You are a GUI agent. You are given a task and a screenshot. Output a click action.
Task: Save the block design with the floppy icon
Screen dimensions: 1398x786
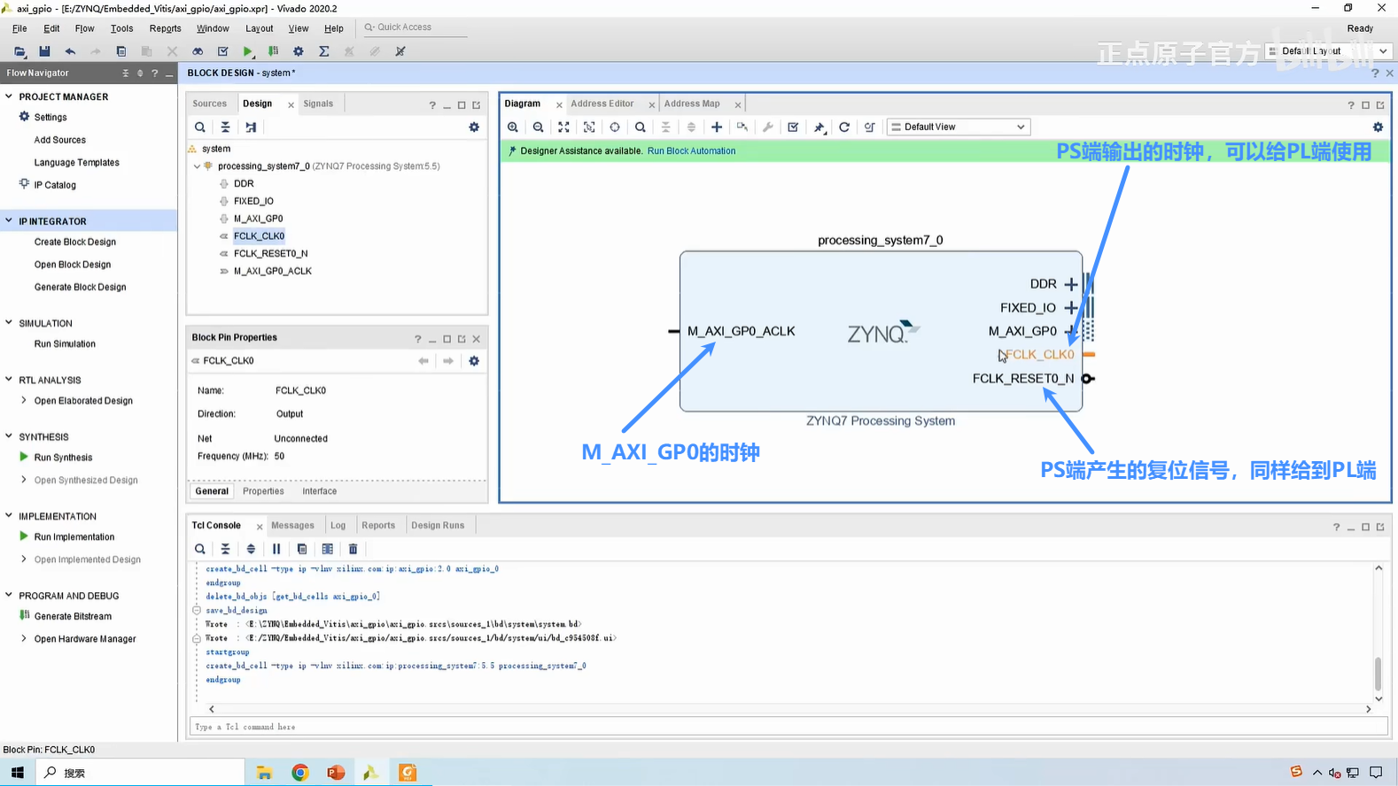44,51
